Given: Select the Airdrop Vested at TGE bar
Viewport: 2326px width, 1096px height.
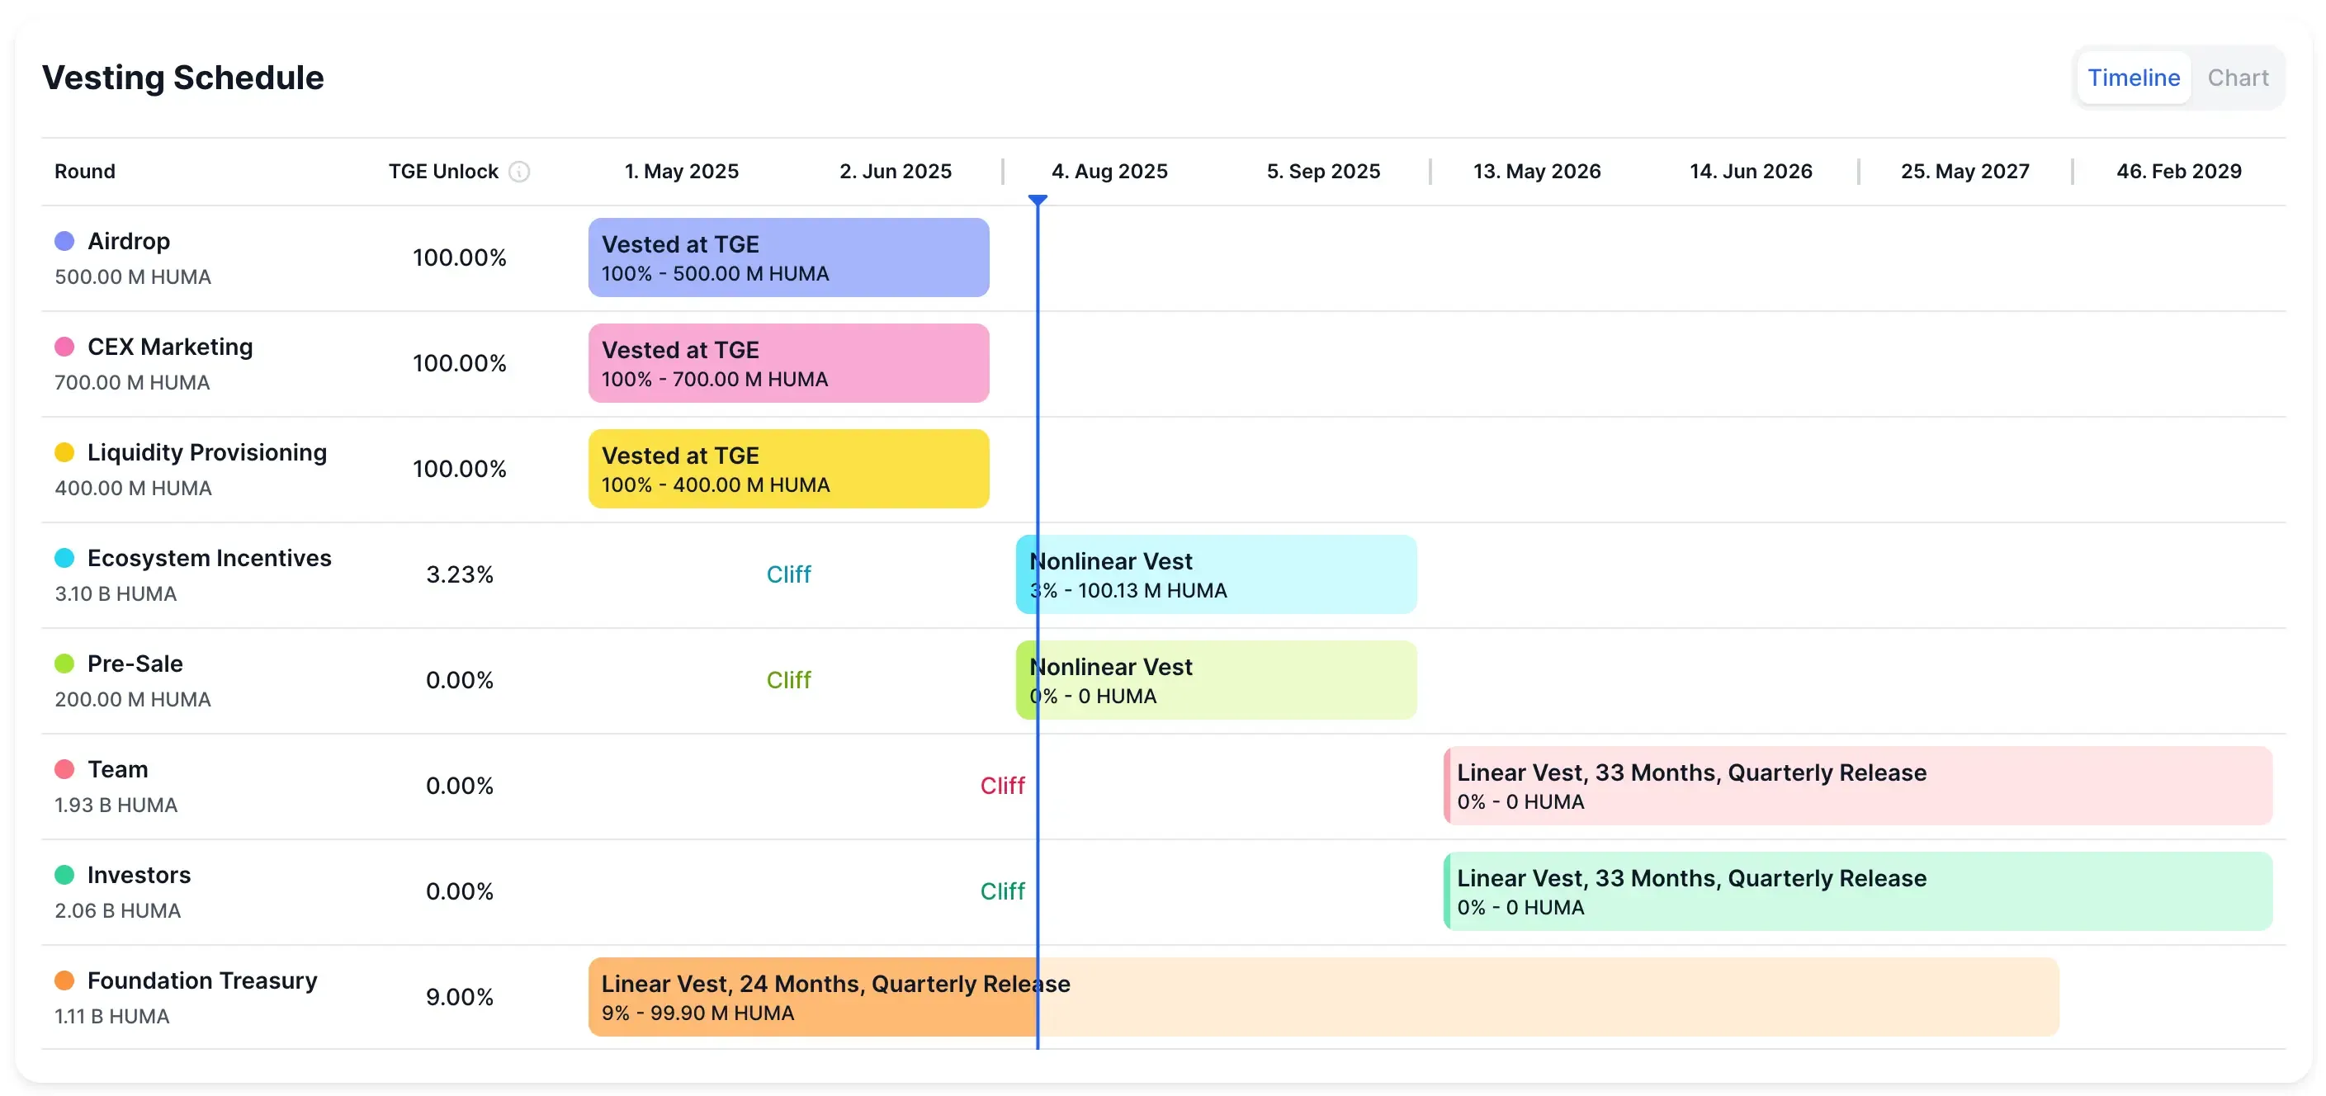Looking at the screenshot, I should click(788, 257).
